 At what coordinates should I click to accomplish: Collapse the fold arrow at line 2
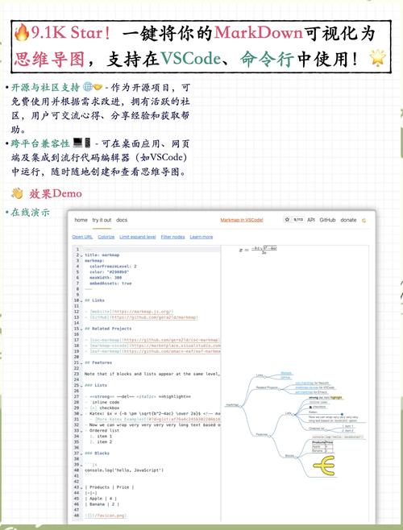click(81, 255)
